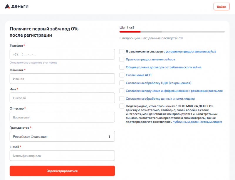Image resolution: width=235 pixels, height=180 pixels.
Task: Tick the Правила предоставления займов checkbox
Action: click(x=122, y=59)
